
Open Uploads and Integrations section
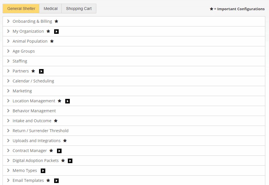point(134,141)
